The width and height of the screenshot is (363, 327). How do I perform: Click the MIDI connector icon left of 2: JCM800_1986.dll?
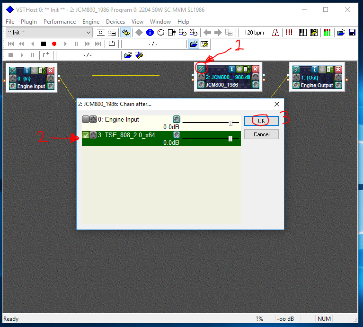pyautogui.click(x=201, y=77)
